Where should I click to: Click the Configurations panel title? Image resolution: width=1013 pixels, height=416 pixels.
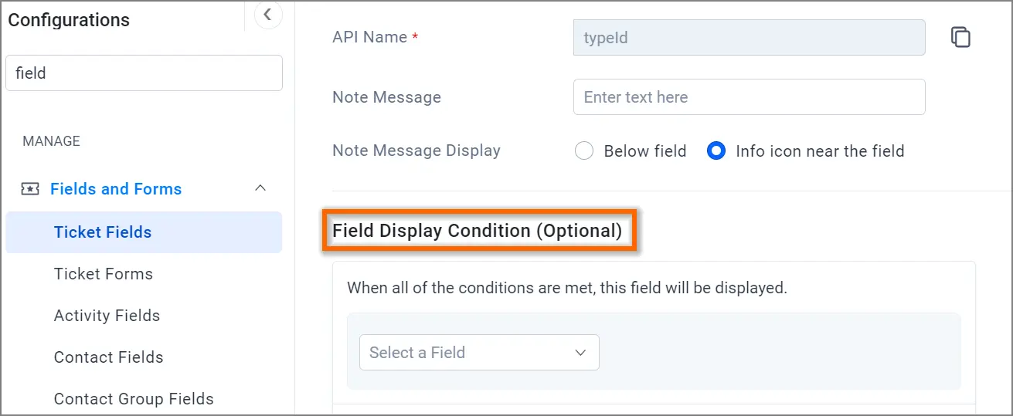(x=69, y=20)
